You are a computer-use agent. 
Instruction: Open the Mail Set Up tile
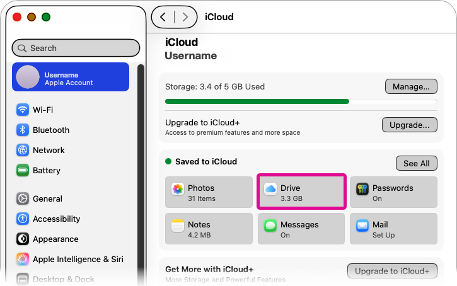click(x=393, y=229)
